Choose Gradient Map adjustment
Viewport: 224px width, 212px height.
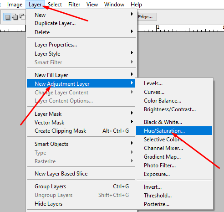(x=174, y=157)
